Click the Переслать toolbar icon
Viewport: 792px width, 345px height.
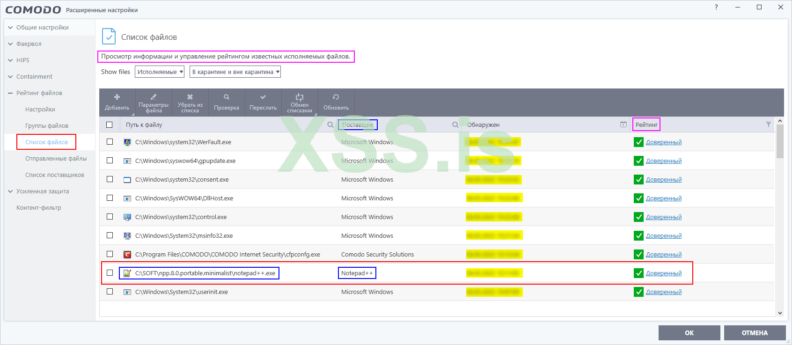coord(263,97)
